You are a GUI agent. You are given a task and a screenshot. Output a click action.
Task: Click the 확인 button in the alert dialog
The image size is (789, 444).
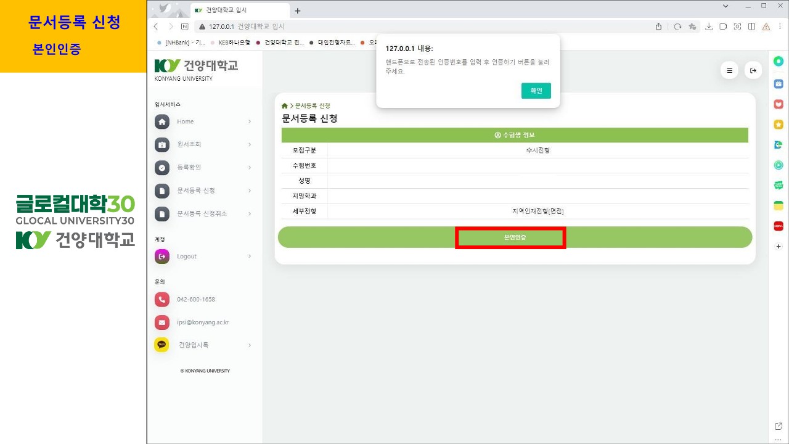[x=536, y=91]
